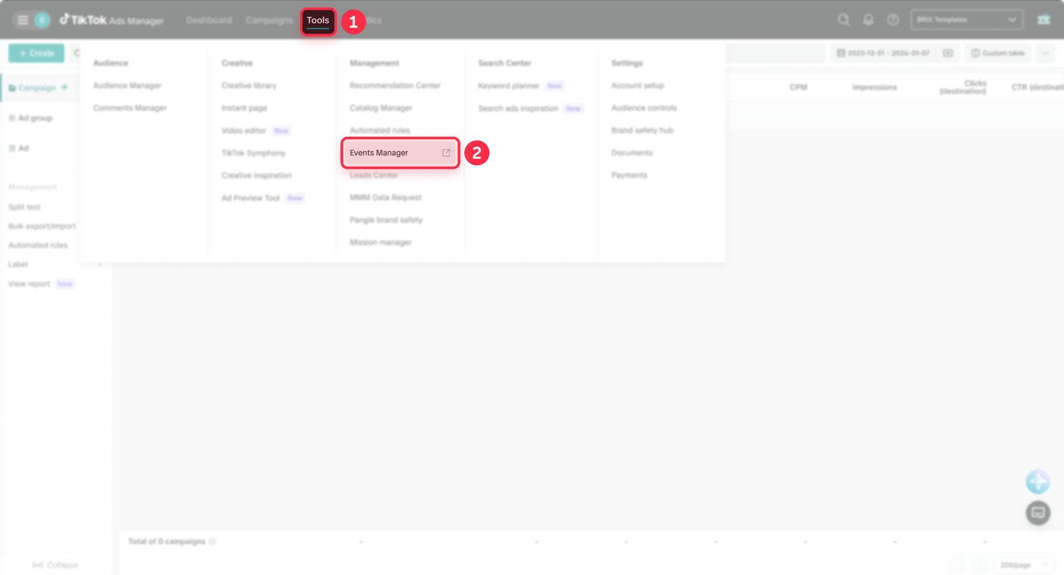Expand the Label section in sidebar
Image resolution: width=1064 pixels, height=575 pixels.
100,264
